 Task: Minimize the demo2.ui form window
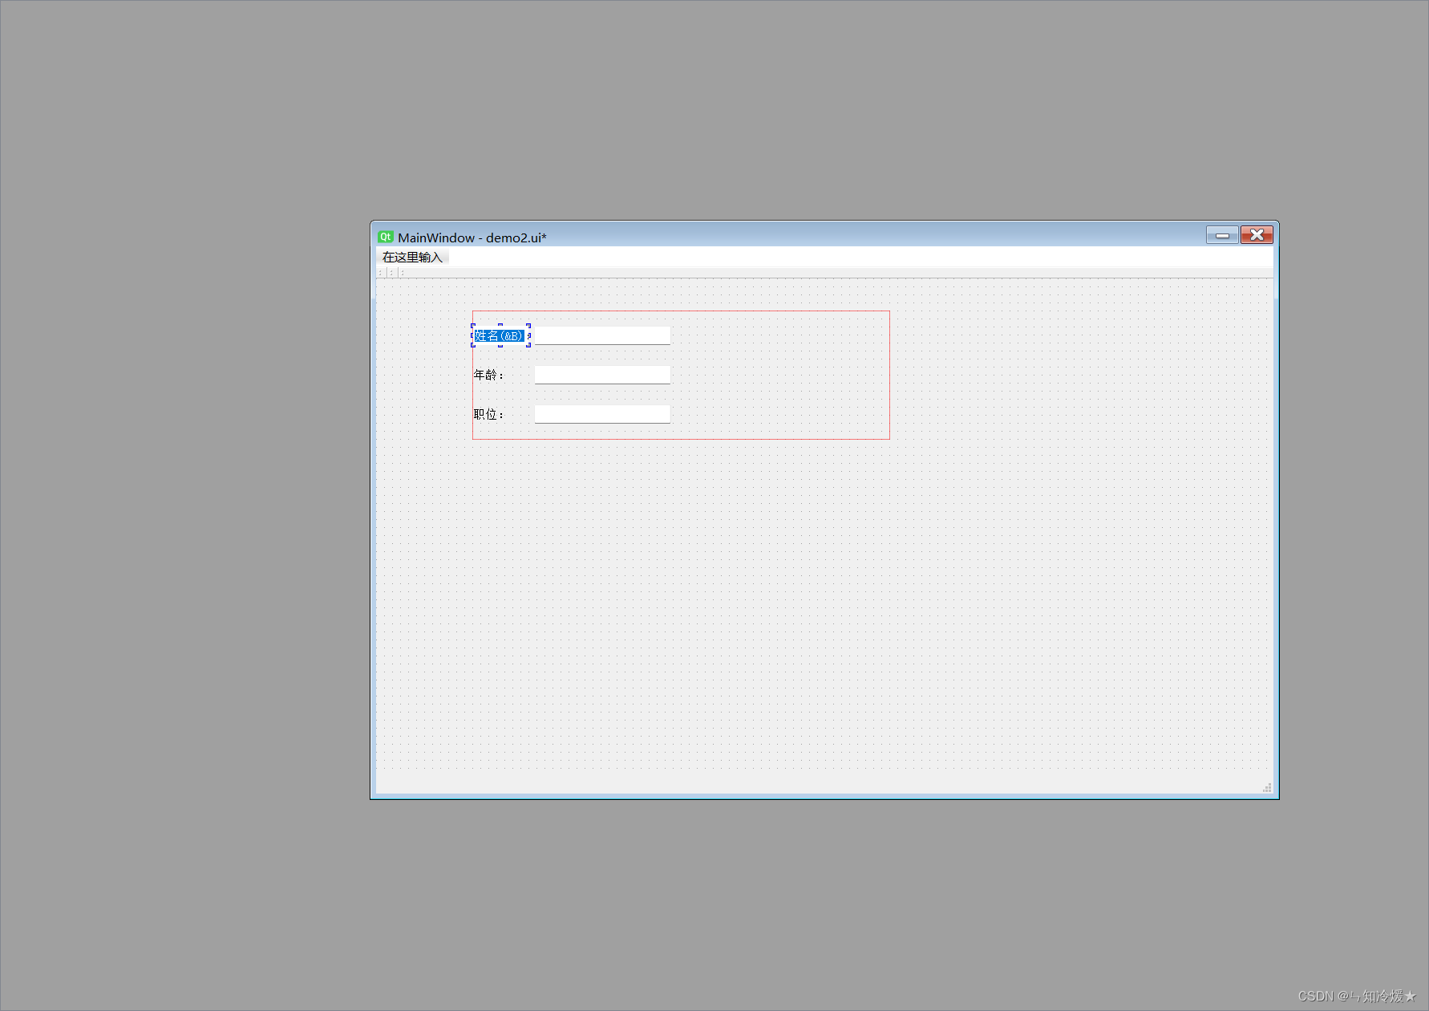pos(1222,235)
